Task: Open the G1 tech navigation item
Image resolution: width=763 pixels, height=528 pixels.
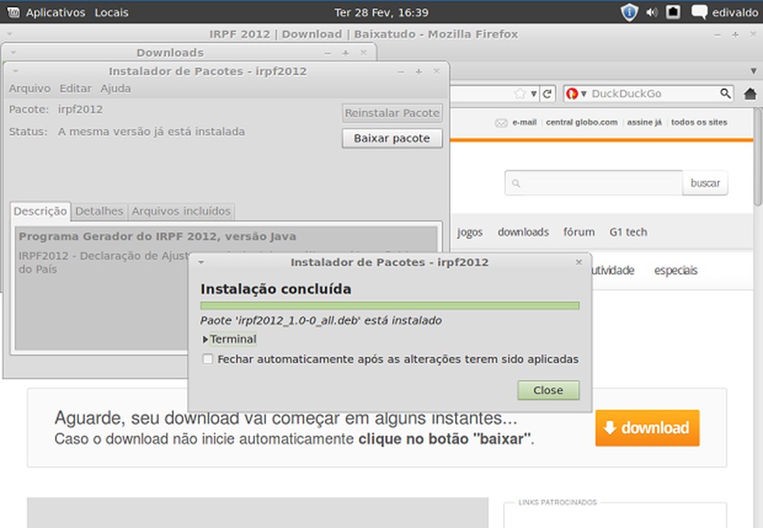Action: click(x=628, y=232)
